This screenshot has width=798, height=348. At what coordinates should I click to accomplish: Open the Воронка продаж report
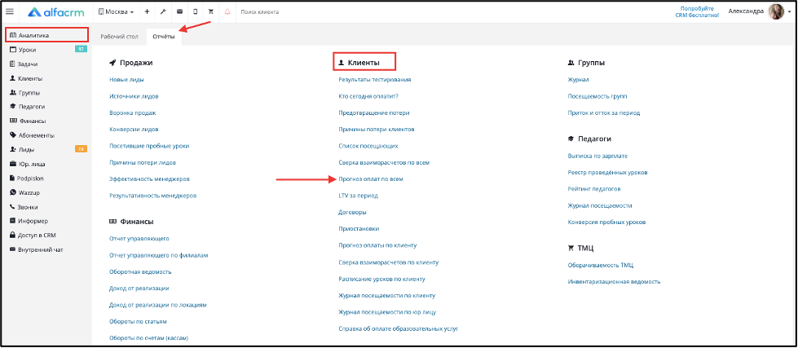point(133,113)
